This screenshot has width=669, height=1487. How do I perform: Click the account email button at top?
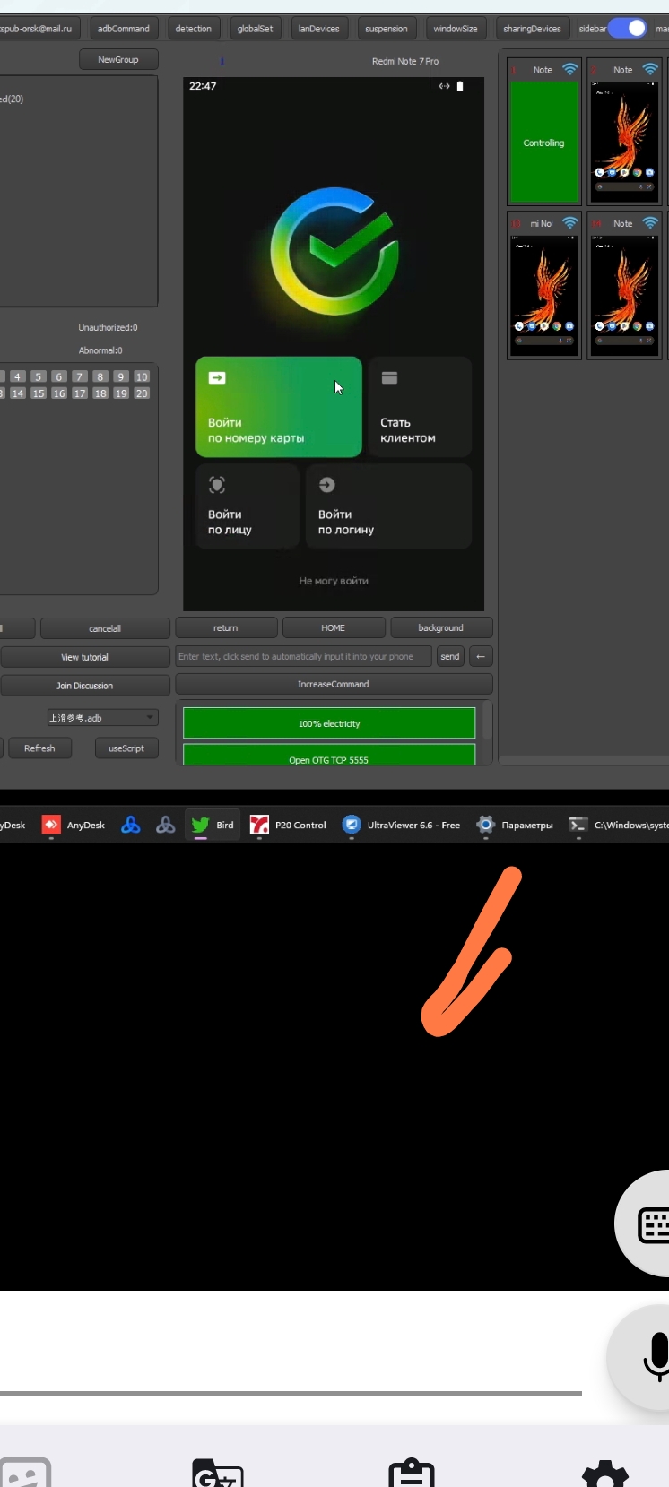point(39,29)
